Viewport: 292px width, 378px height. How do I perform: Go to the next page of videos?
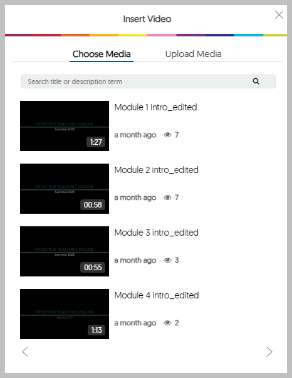click(269, 352)
